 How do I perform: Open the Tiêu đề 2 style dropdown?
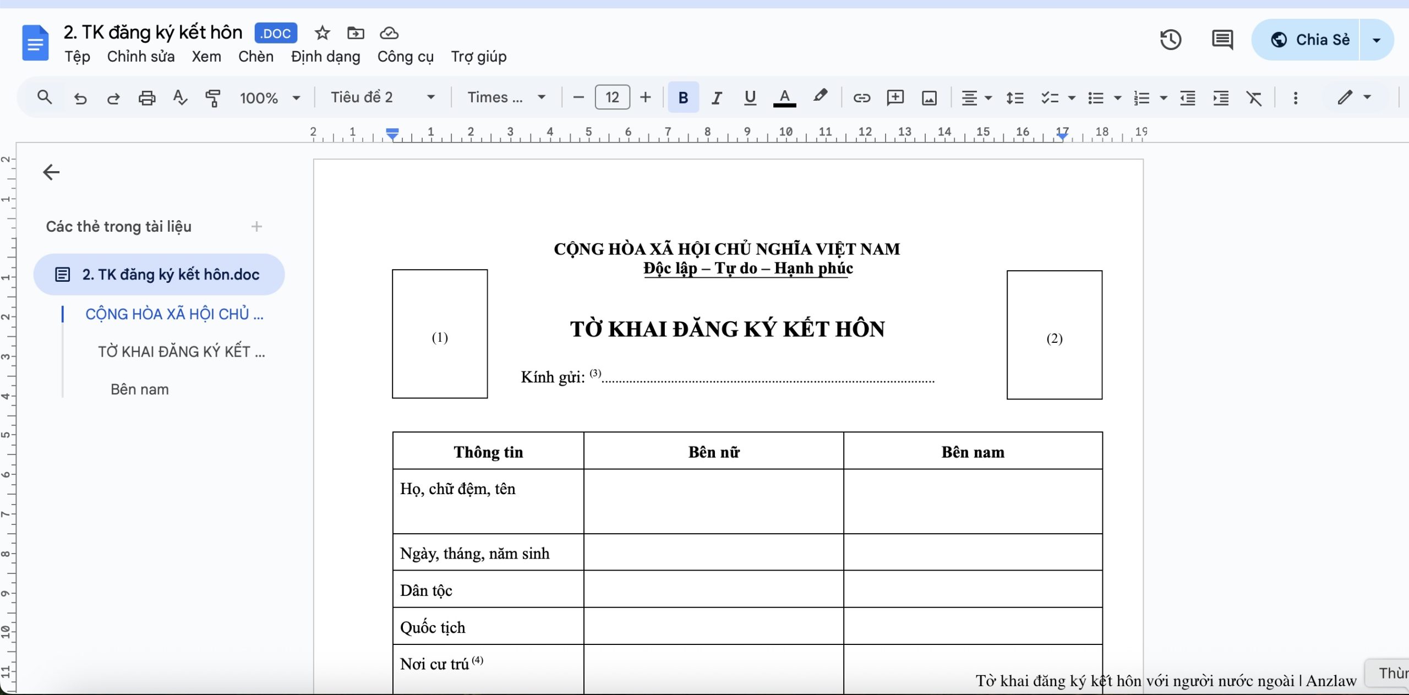(383, 97)
